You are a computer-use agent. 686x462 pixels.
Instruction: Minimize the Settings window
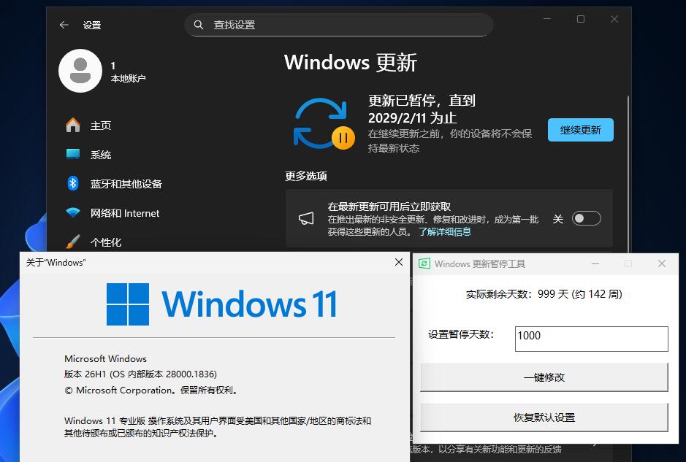point(547,19)
